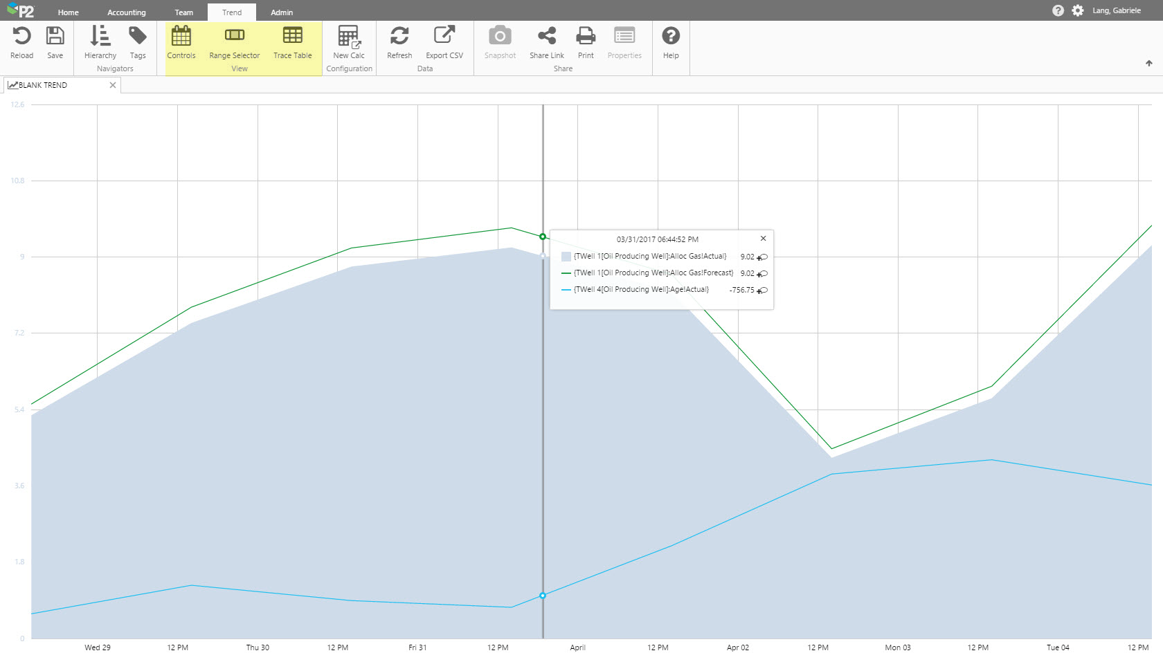Print the trend
1163x653 pixels.
coord(586,36)
